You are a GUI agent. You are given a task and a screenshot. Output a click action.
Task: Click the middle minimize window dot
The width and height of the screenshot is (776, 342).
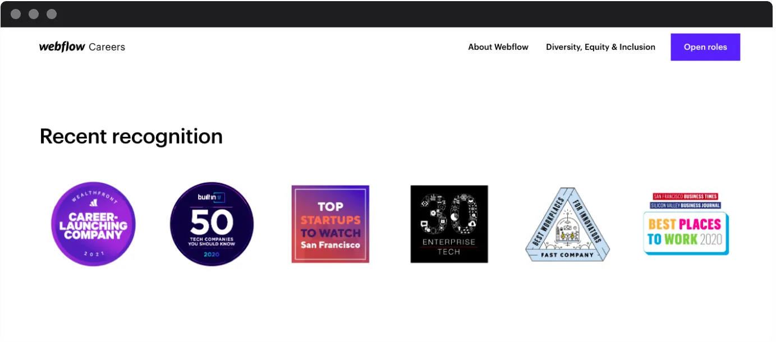[34, 14]
